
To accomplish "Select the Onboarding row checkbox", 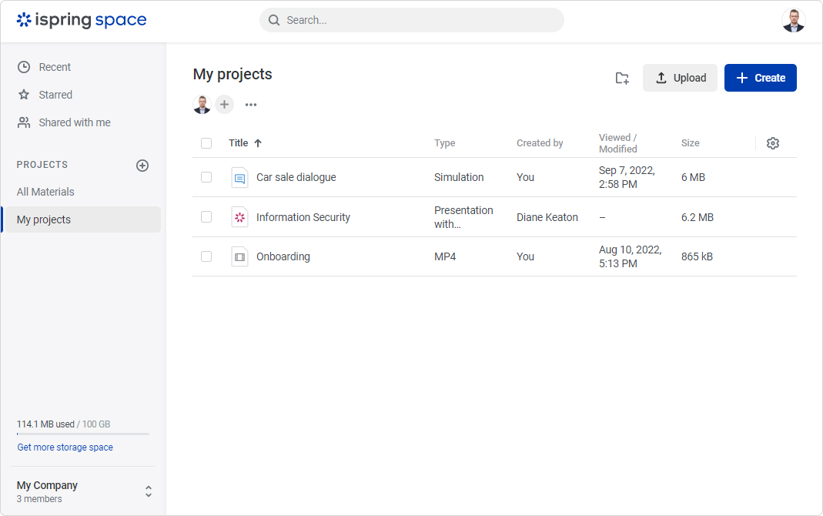I will pos(206,256).
